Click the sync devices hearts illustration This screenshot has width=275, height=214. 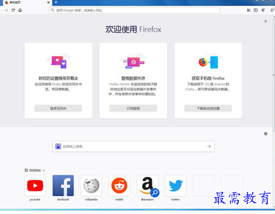pyautogui.click(x=59, y=62)
